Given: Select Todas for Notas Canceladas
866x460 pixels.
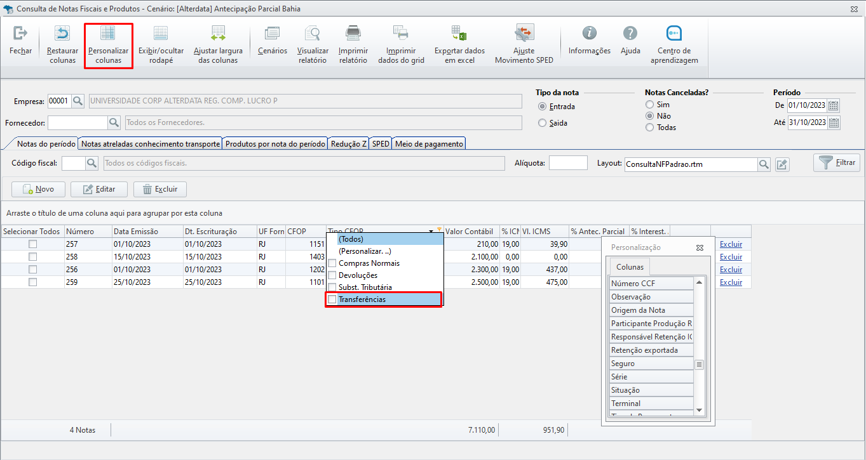Looking at the screenshot, I should click(649, 128).
